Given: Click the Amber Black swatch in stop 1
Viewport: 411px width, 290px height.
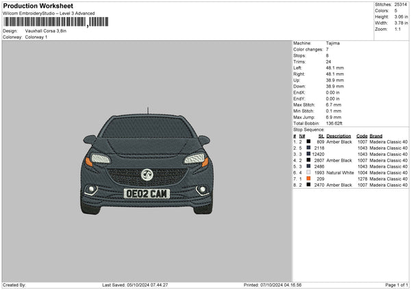Looking at the screenshot, I should pyautogui.click(x=308, y=142).
